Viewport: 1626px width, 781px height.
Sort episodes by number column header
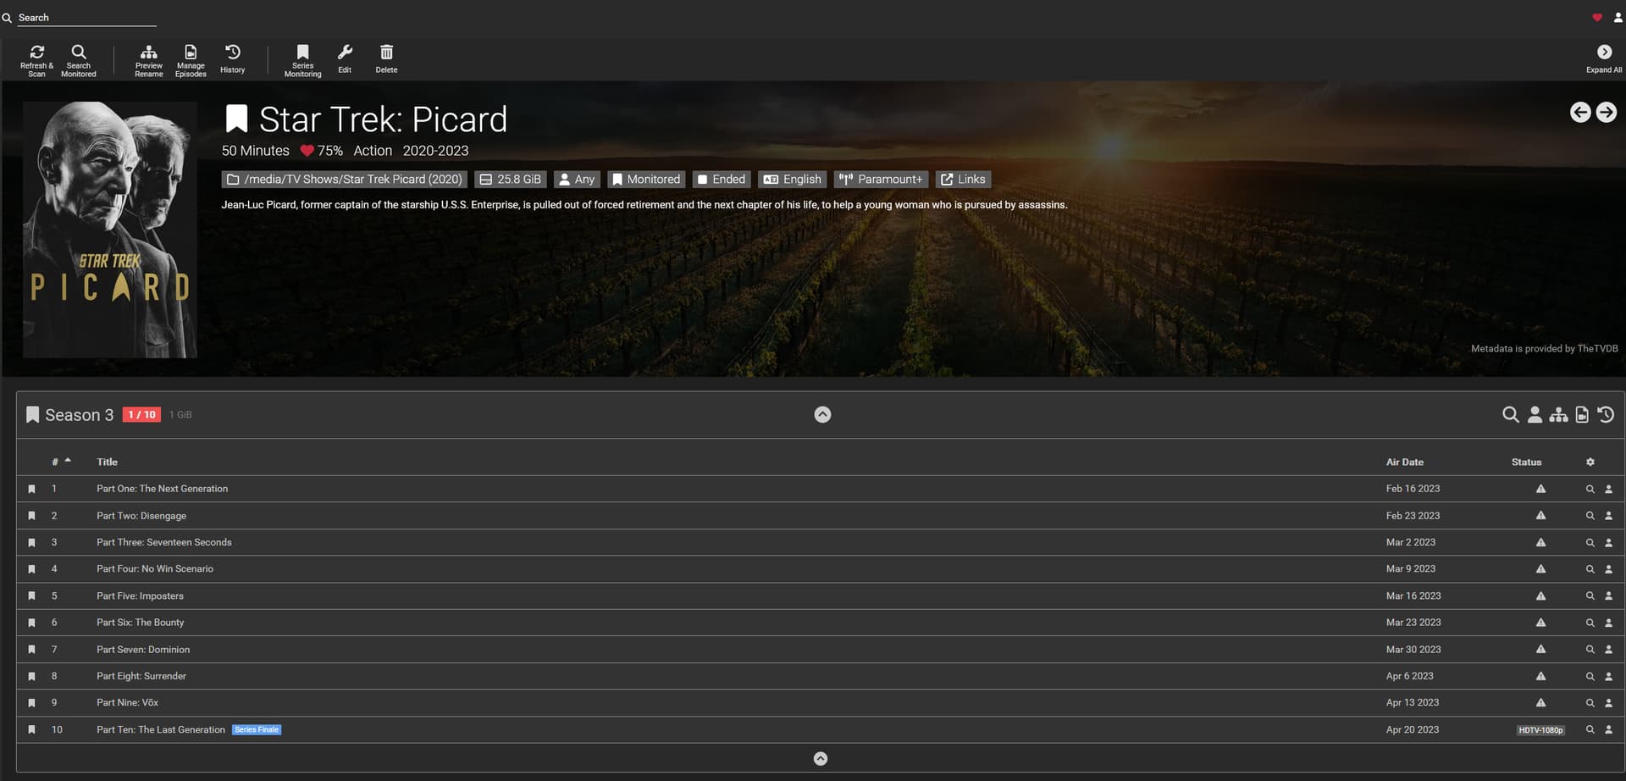(56, 463)
